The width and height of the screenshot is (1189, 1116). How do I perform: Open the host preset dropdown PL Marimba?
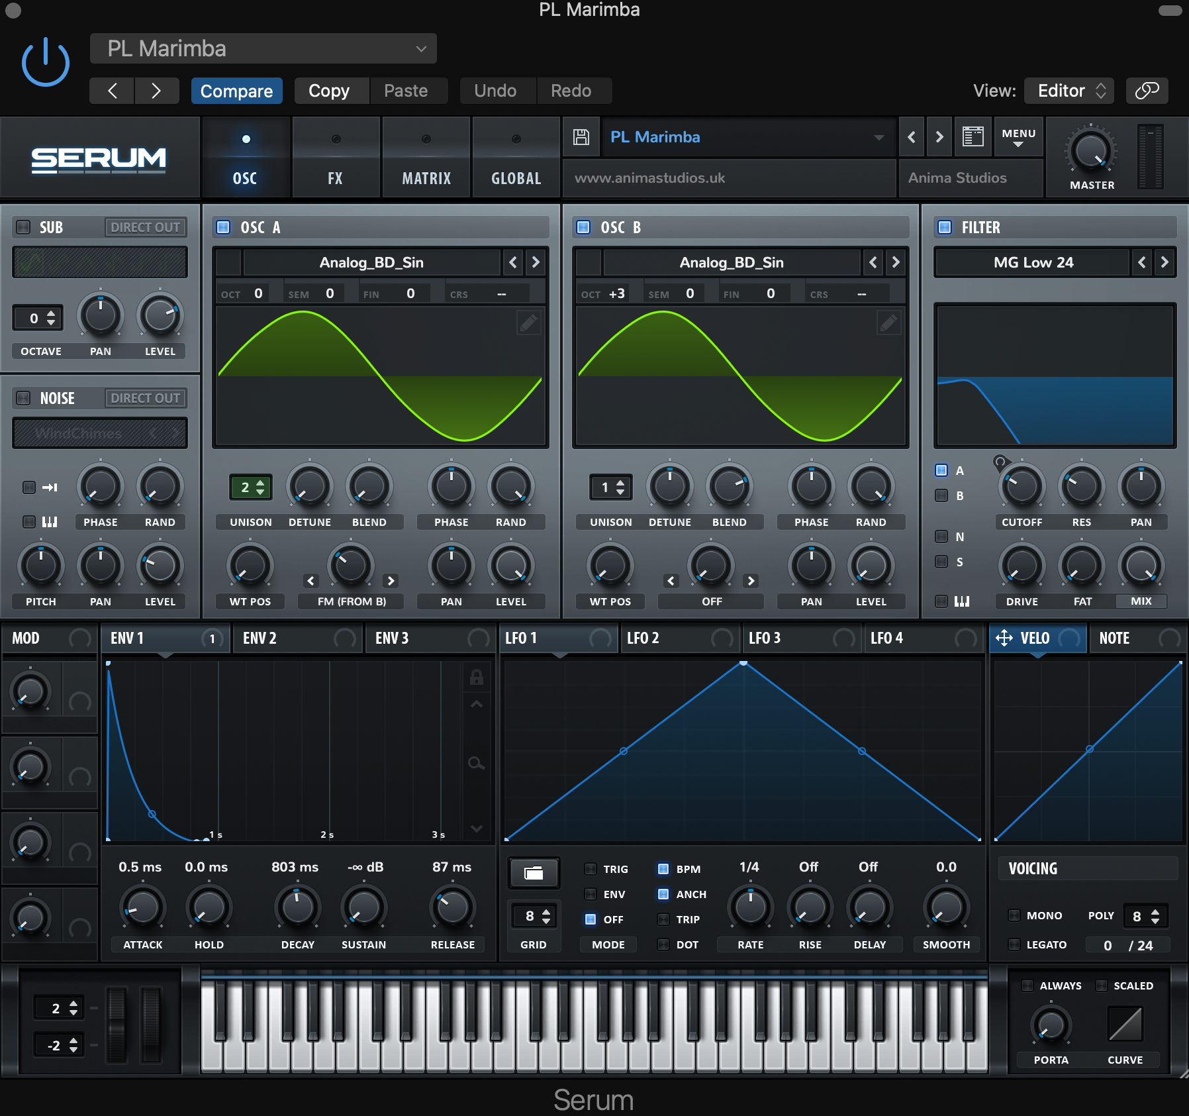click(x=263, y=48)
